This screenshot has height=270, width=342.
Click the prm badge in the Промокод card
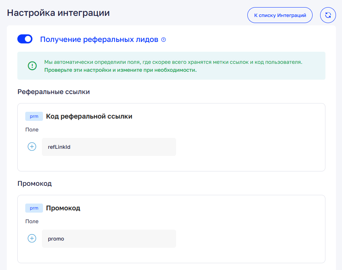34,208
